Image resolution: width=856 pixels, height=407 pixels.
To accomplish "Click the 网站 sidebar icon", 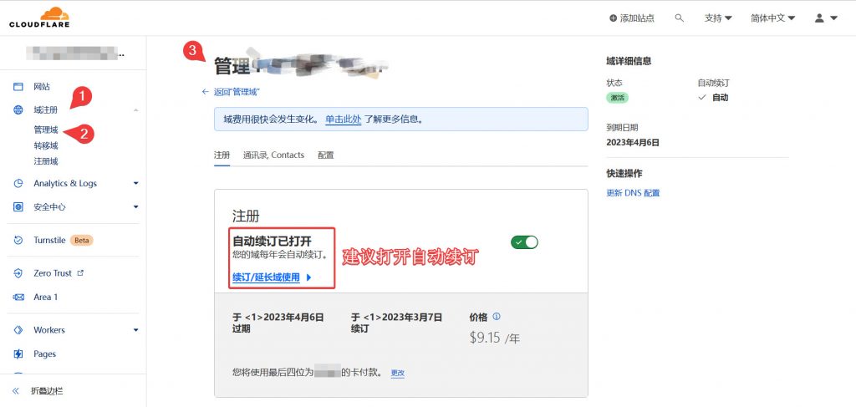I will (18, 86).
